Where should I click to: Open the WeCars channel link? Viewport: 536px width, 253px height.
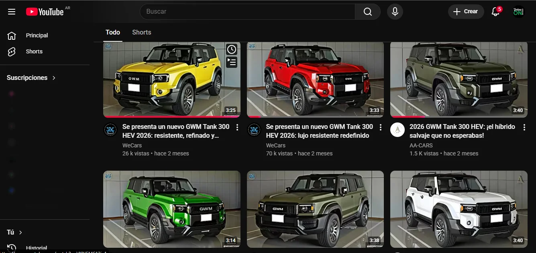click(x=132, y=145)
